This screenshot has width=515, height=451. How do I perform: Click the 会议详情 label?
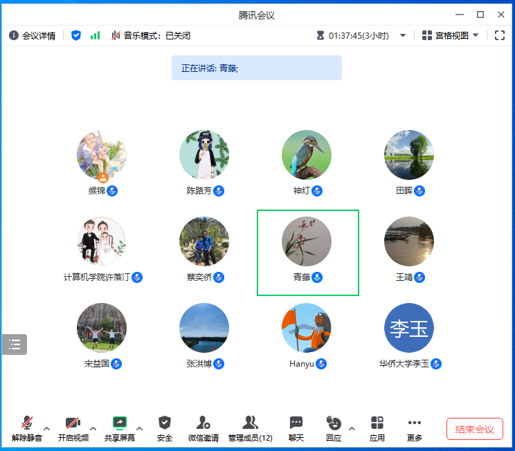(x=39, y=35)
